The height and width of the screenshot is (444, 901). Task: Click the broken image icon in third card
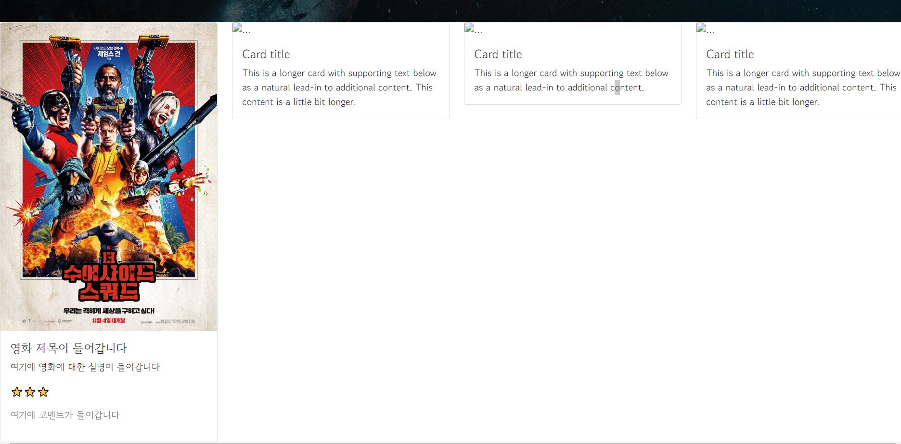click(469, 28)
